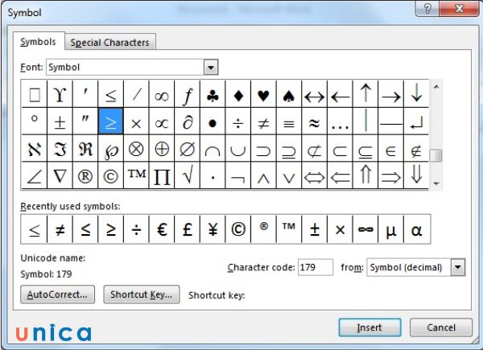The height and width of the screenshot is (350, 483).
Task: Pick the not-equal symbol in main grid
Action: 264,121
